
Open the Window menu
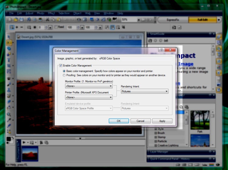109,13
